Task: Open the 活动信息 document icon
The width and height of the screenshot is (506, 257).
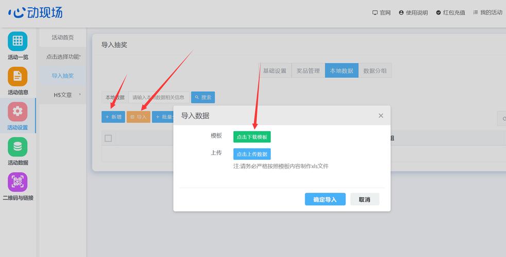Action: (x=18, y=77)
